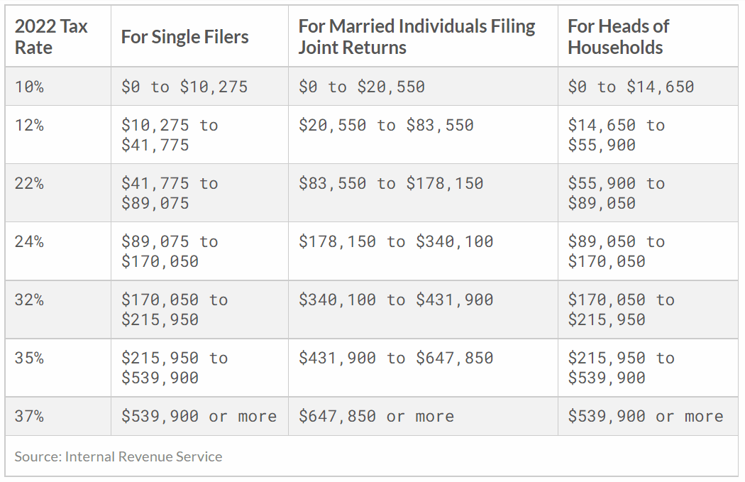745x482 pixels.
Task: Select the "$340,100 to $431,900" cell
Action: 396,300
